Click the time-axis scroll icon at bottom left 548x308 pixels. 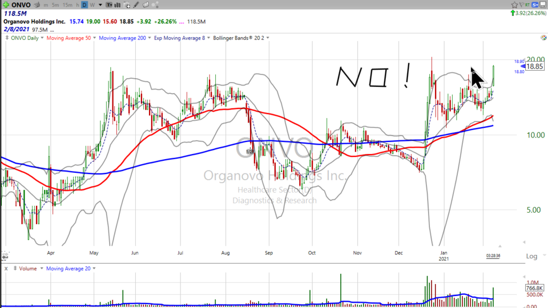5,257
